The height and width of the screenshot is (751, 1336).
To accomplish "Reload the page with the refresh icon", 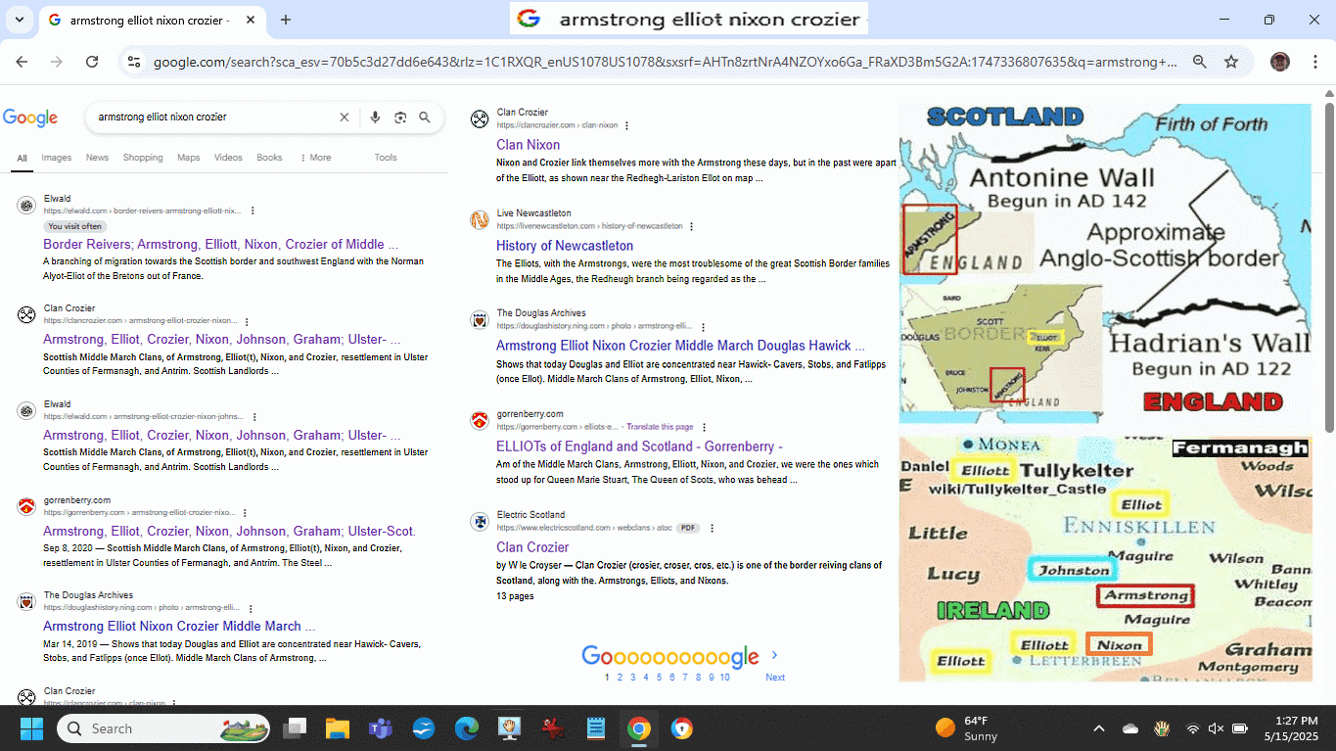I will click(92, 62).
